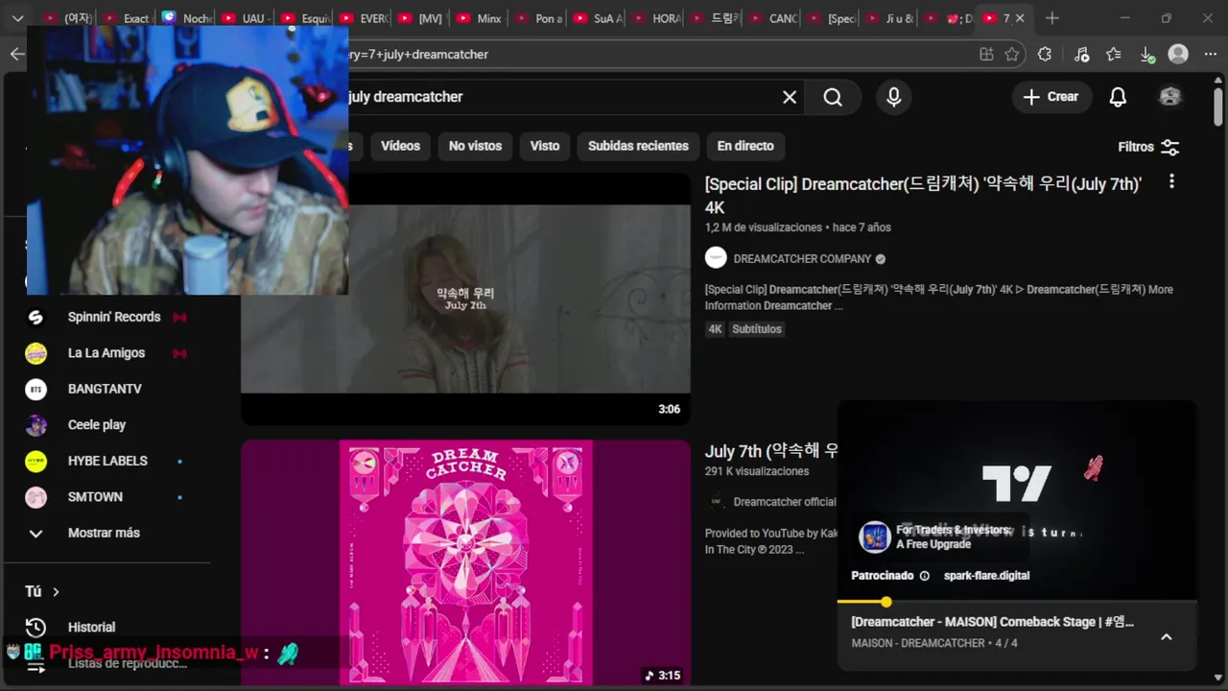Start voice search with the microphone
The width and height of the screenshot is (1228, 691).
point(894,97)
